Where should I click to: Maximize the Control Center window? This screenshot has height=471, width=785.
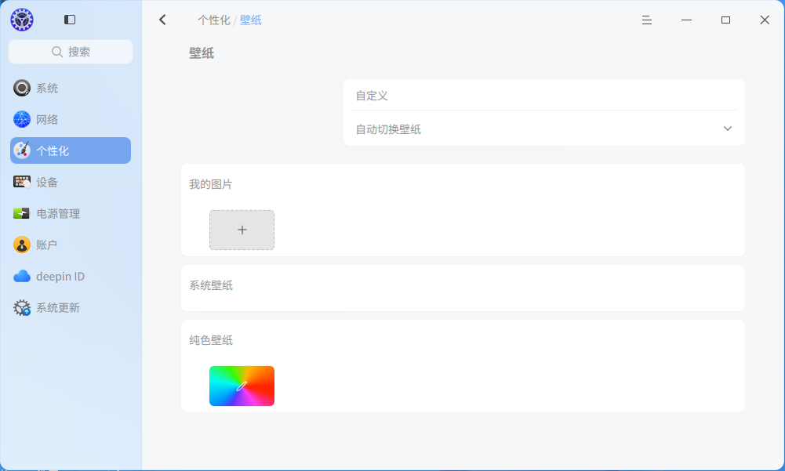tap(725, 20)
